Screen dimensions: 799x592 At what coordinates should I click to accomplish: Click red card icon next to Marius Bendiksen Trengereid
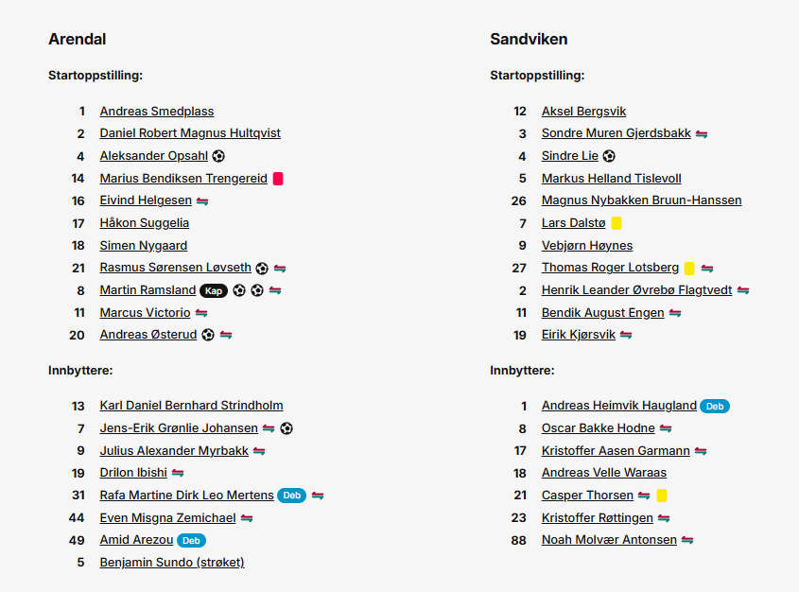(x=278, y=179)
